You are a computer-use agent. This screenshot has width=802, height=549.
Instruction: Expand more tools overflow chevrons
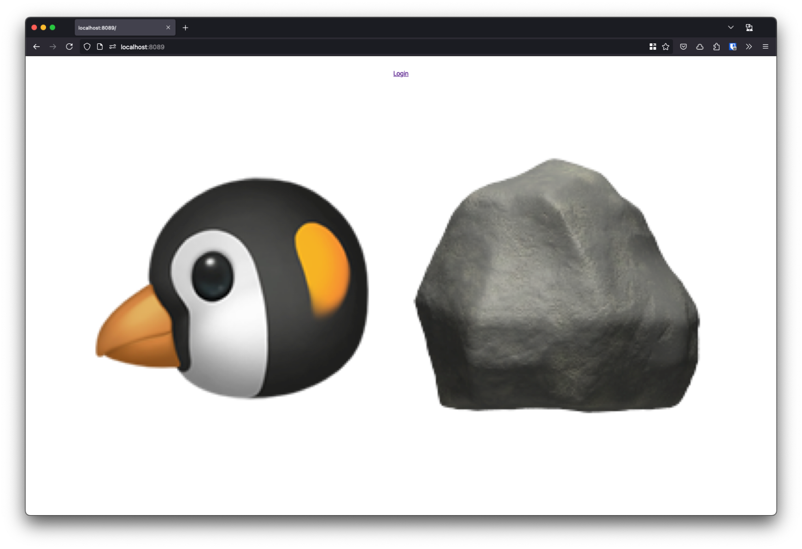[x=749, y=47]
